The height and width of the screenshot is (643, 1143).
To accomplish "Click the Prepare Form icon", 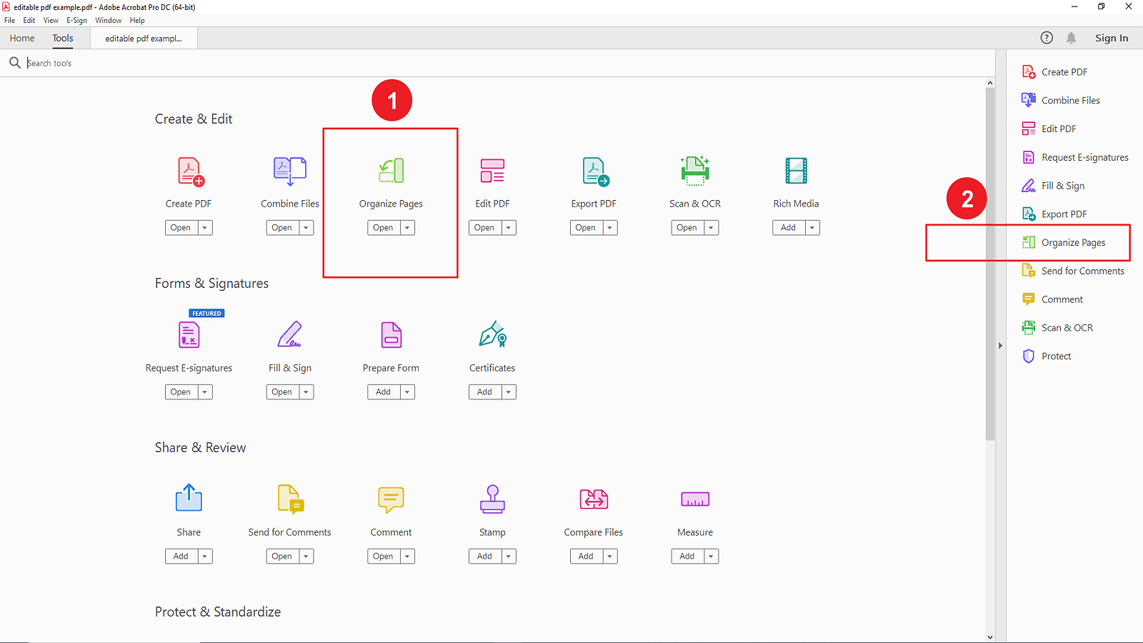I will 391,334.
